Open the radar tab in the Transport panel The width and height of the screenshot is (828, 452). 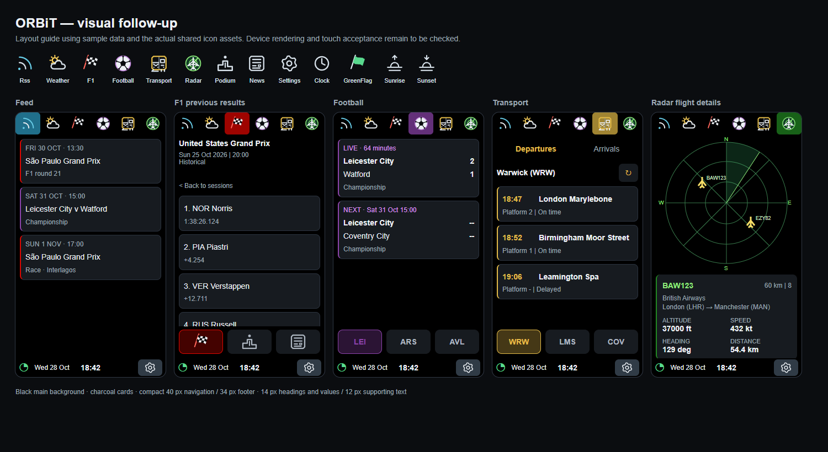[x=630, y=123]
